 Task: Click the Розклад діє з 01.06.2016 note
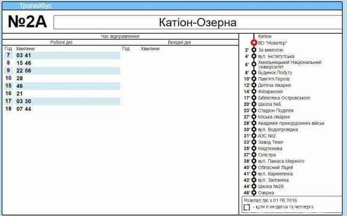pyautogui.click(x=270, y=200)
